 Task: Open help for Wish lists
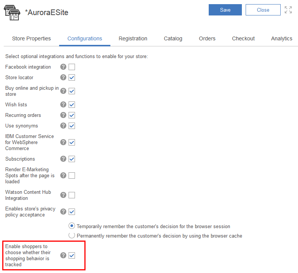pos(63,104)
